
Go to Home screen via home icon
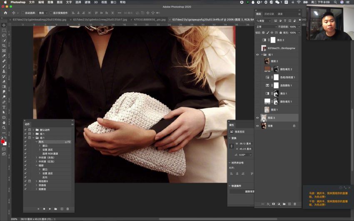click(x=5, y=13)
